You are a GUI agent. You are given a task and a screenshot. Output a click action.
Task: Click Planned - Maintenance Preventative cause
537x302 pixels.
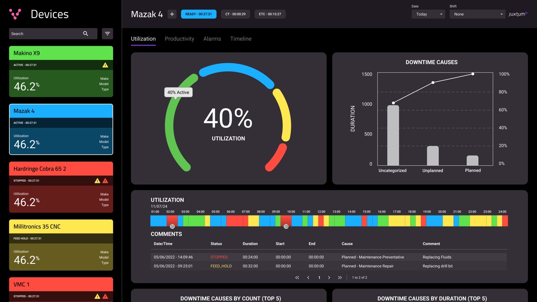373,257
